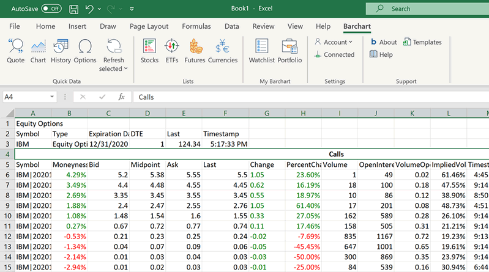Open the Futures list
Image resolution: width=489 pixels, height=272 pixels.
[195, 51]
